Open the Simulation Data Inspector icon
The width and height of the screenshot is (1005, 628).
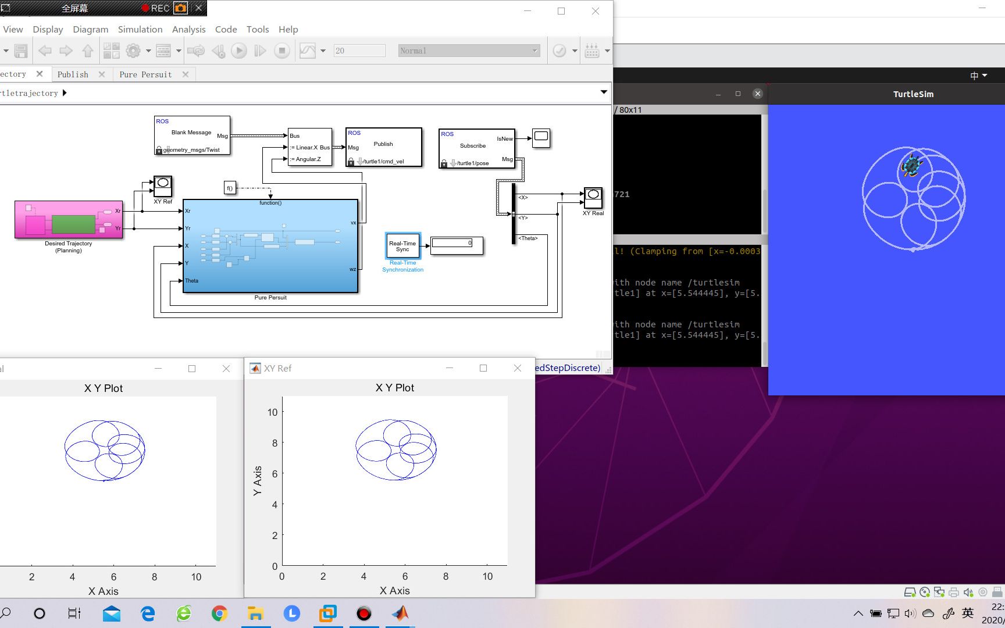tap(308, 51)
